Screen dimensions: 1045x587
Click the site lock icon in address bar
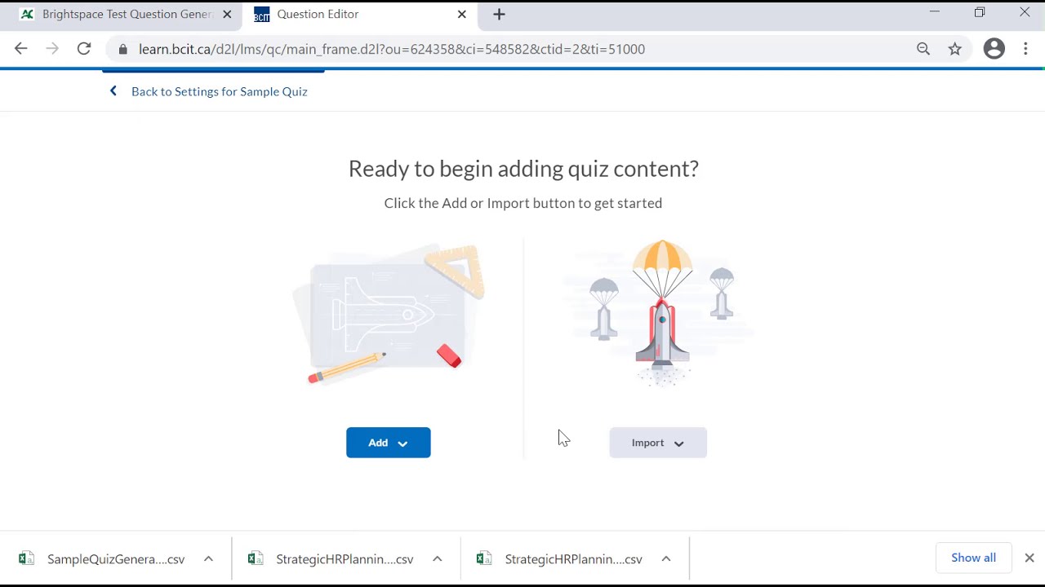click(123, 49)
